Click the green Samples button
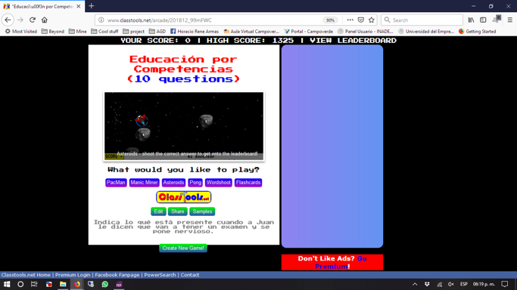 coord(202,211)
